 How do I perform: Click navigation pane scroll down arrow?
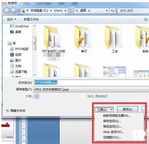(x=34, y=75)
